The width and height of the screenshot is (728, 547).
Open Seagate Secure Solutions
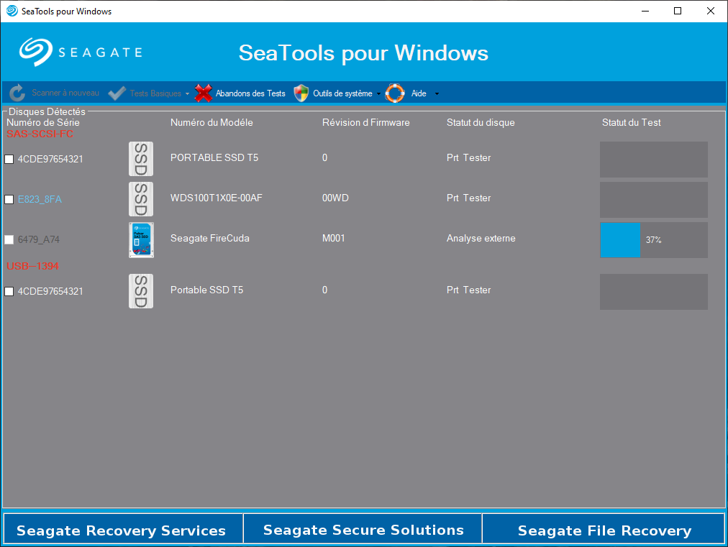[363, 528]
